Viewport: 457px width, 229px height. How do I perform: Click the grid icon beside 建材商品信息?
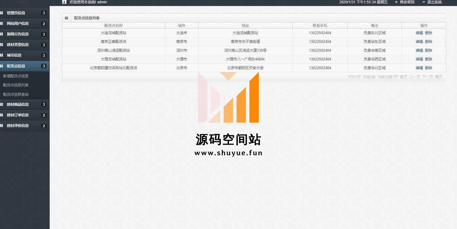[2, 105]
